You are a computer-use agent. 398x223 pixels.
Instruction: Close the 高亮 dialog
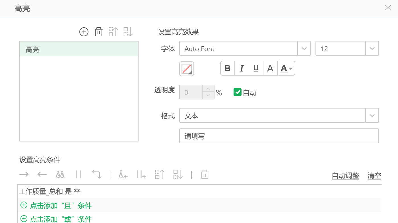pos(388,8)
